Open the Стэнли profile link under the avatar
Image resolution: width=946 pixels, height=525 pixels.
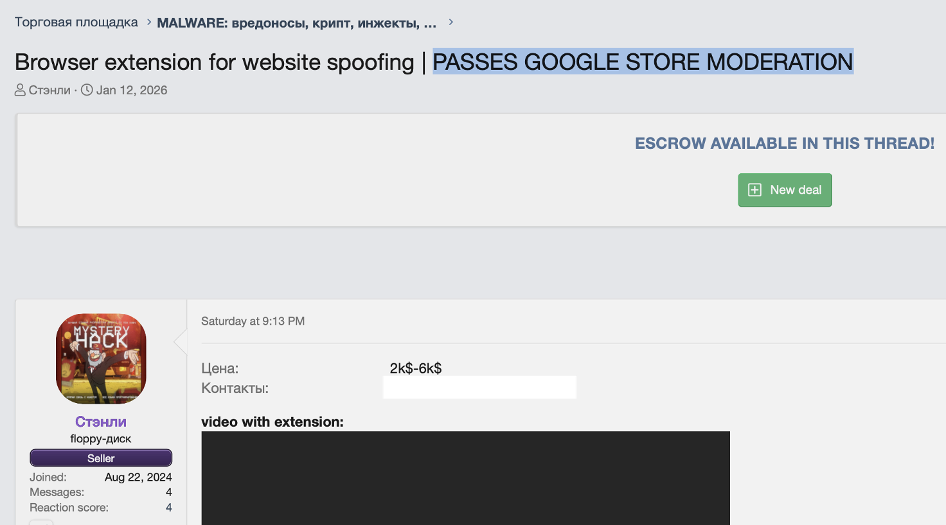point(100,422)
